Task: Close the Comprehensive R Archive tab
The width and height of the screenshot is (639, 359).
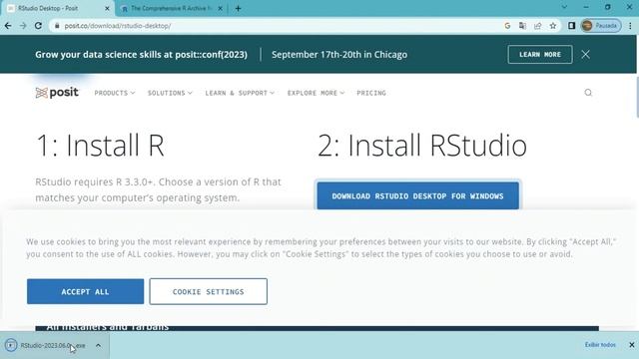Action: tap(220, 8)
